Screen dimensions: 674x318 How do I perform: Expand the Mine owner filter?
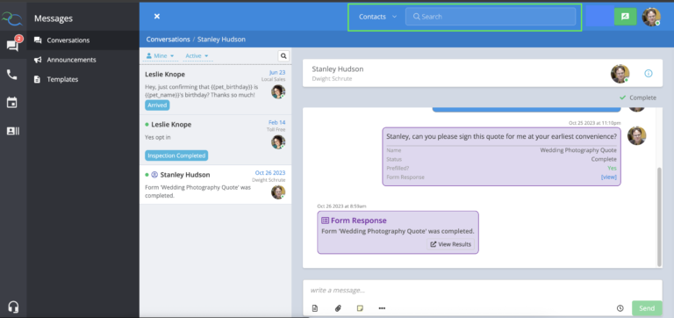(x=160, y=56)
